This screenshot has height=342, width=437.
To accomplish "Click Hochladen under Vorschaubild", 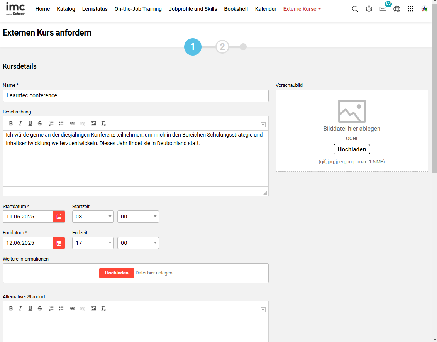I will tap(352, 149).
